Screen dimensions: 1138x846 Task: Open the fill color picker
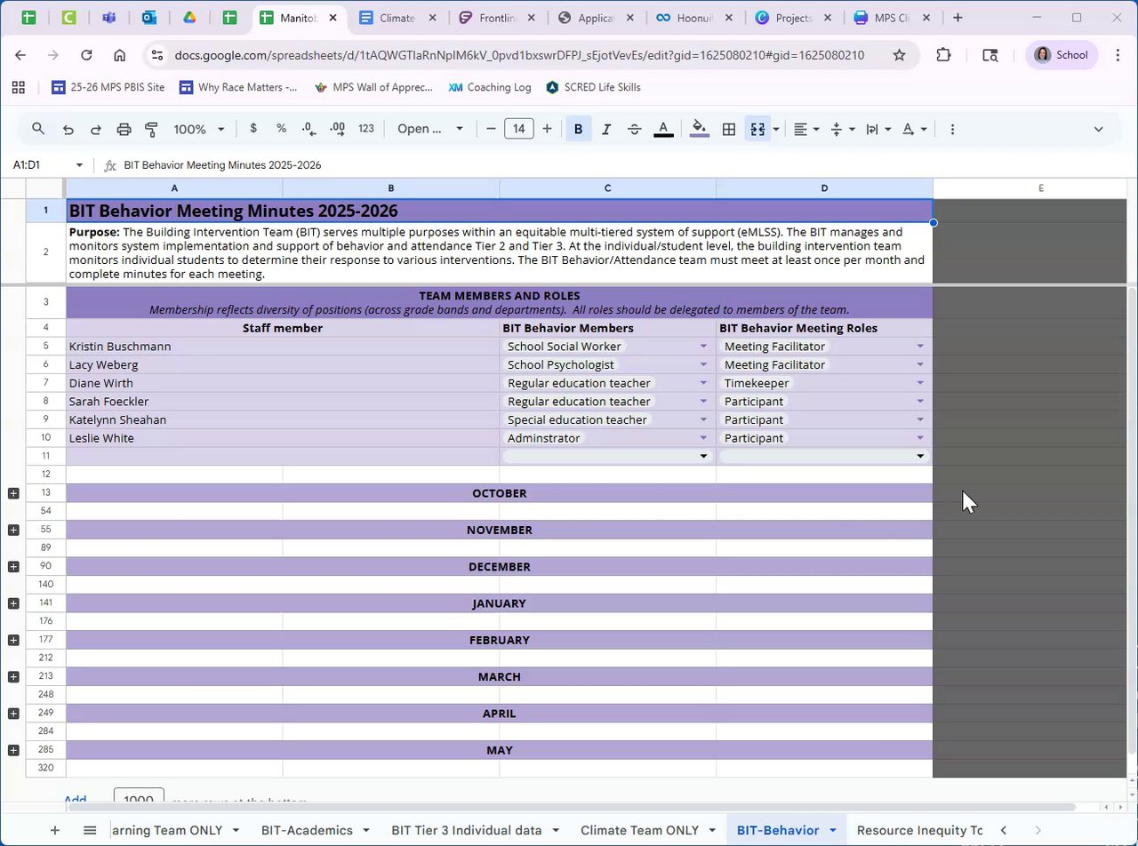[x=700, y=130]
